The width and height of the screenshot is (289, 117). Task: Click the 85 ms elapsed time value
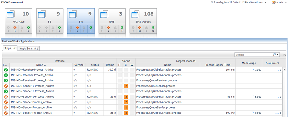coord(231,97)
